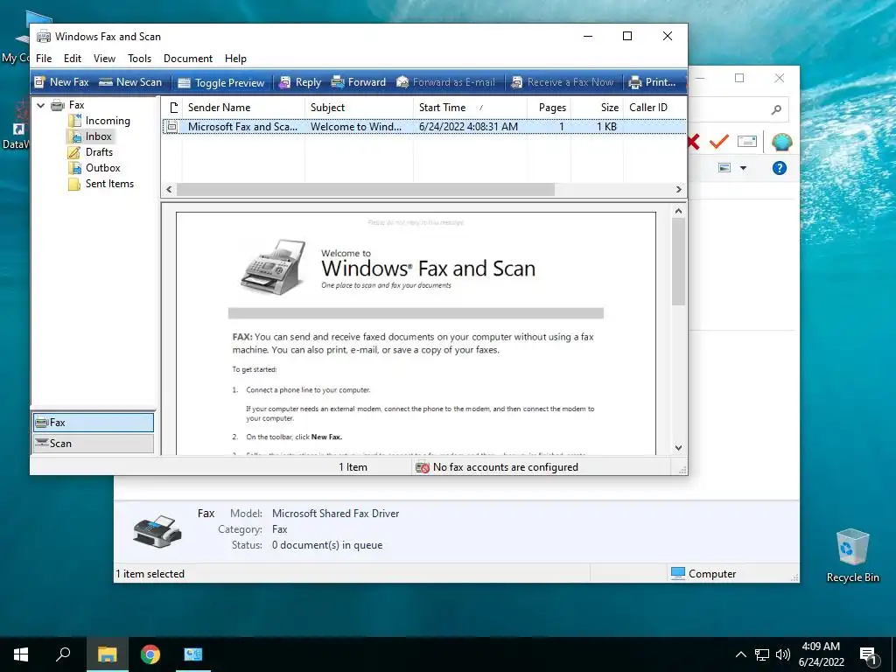The width and height of the screenshot is (896, 672).
Task: Switch to Scan view in bottom-left pane
Action: 93,444
